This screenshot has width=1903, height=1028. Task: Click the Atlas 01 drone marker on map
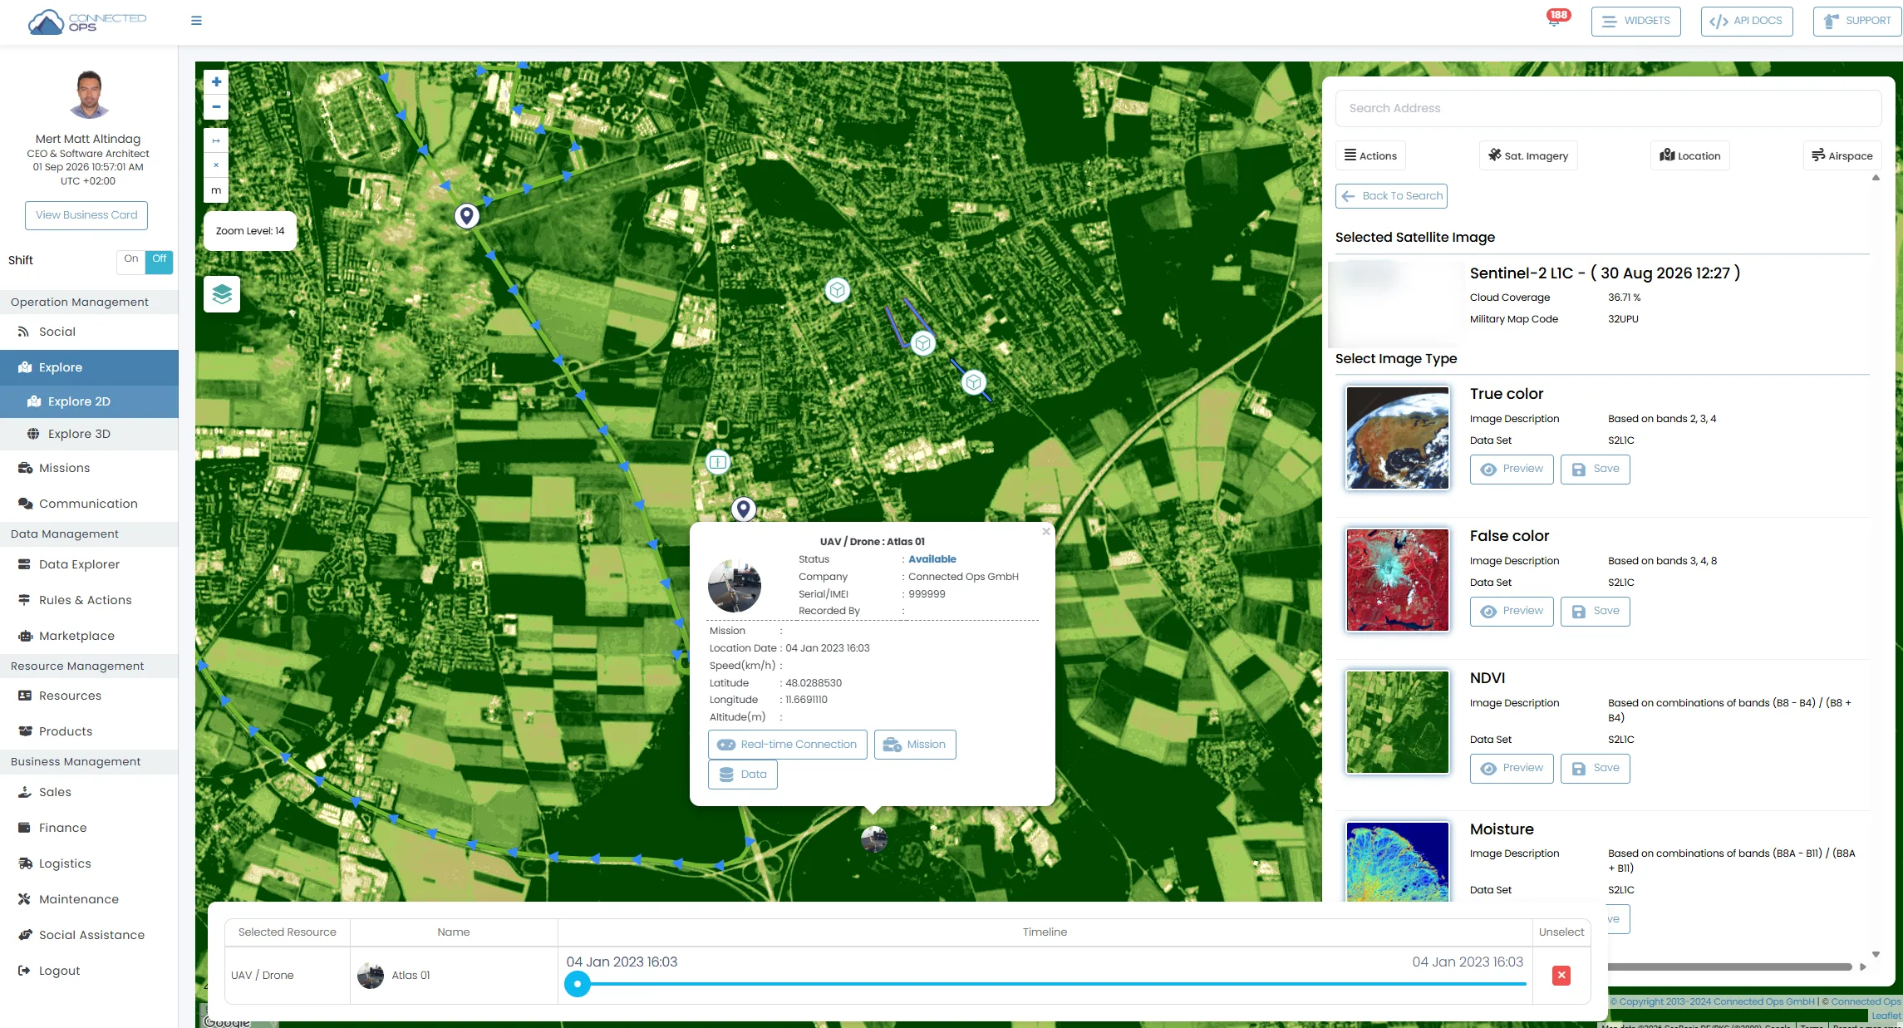pyautogui.click(x=874, y=839)
